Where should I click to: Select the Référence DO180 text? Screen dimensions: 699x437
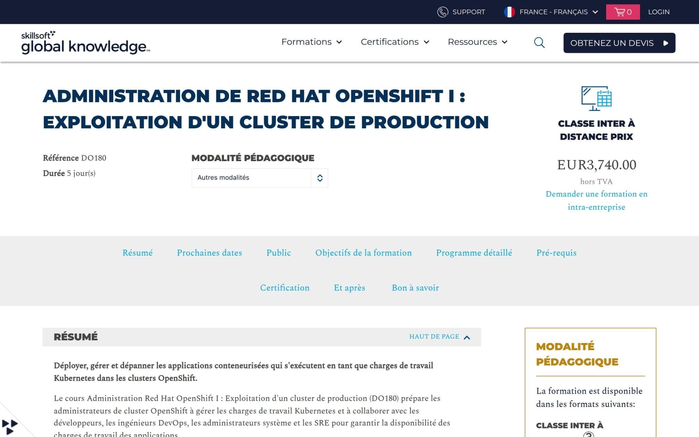pos(74,158)
